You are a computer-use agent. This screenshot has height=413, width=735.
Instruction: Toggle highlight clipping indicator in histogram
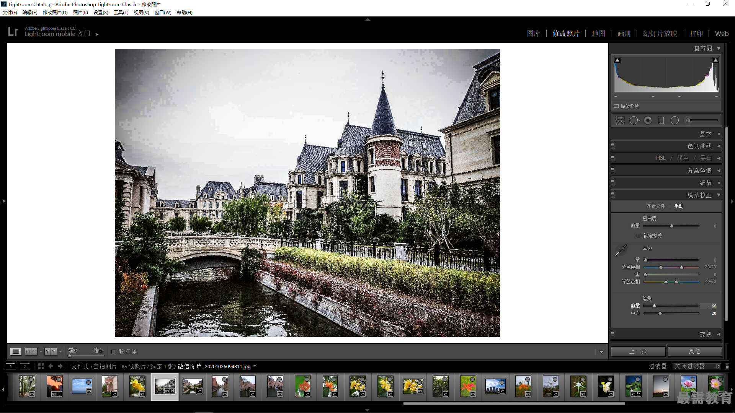(x=715, y=60)
